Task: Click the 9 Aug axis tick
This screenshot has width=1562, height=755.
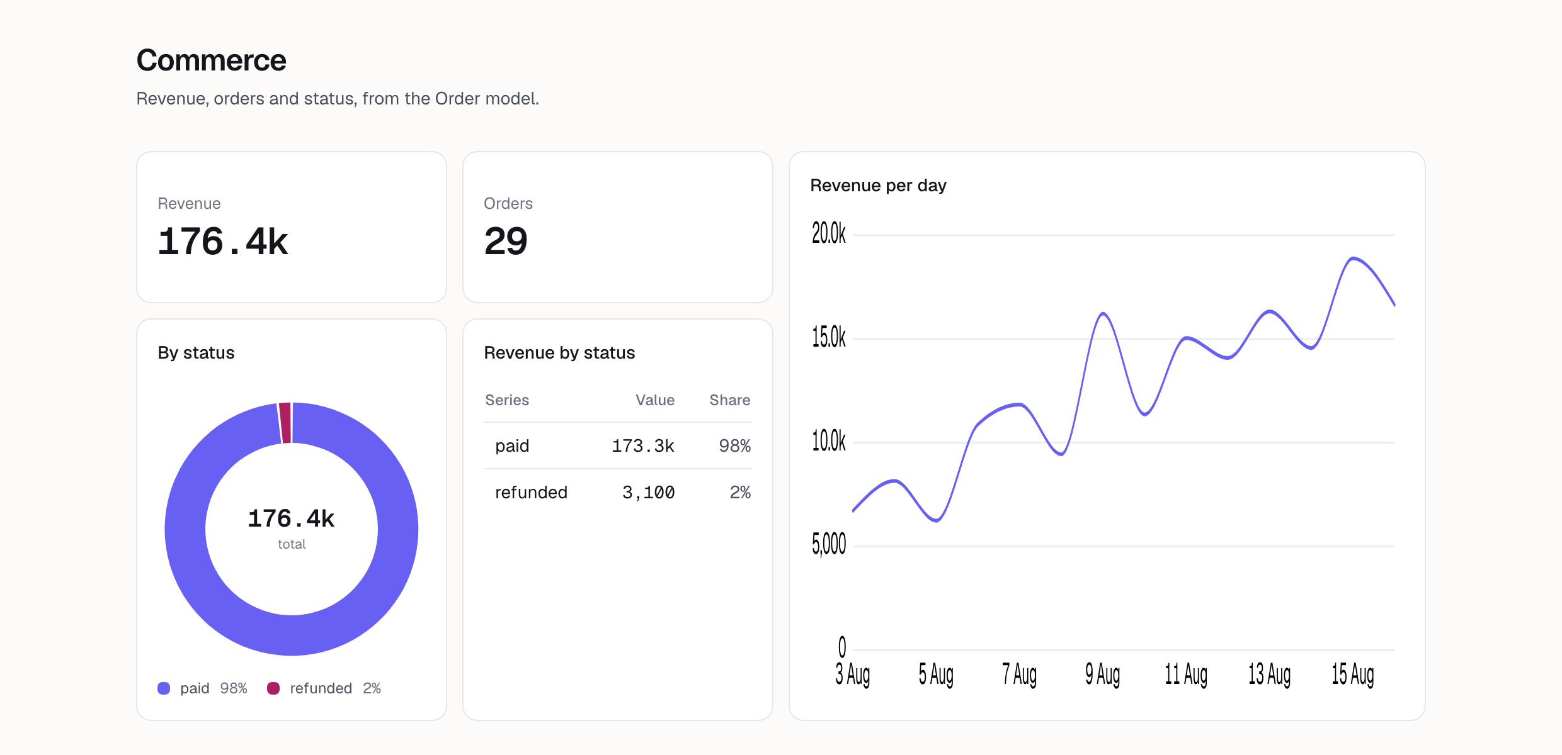Action: tap(1102, 674)
